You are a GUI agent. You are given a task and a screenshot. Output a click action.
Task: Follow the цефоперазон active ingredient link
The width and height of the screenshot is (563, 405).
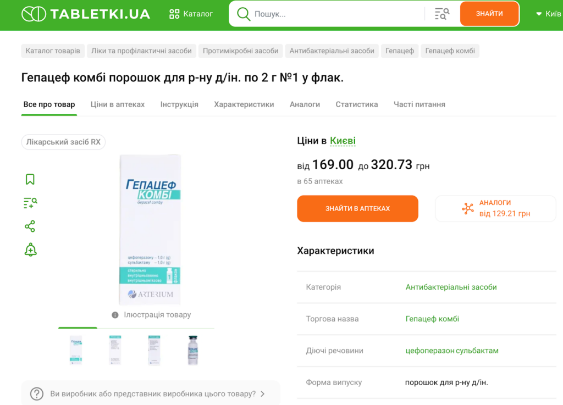430,351
